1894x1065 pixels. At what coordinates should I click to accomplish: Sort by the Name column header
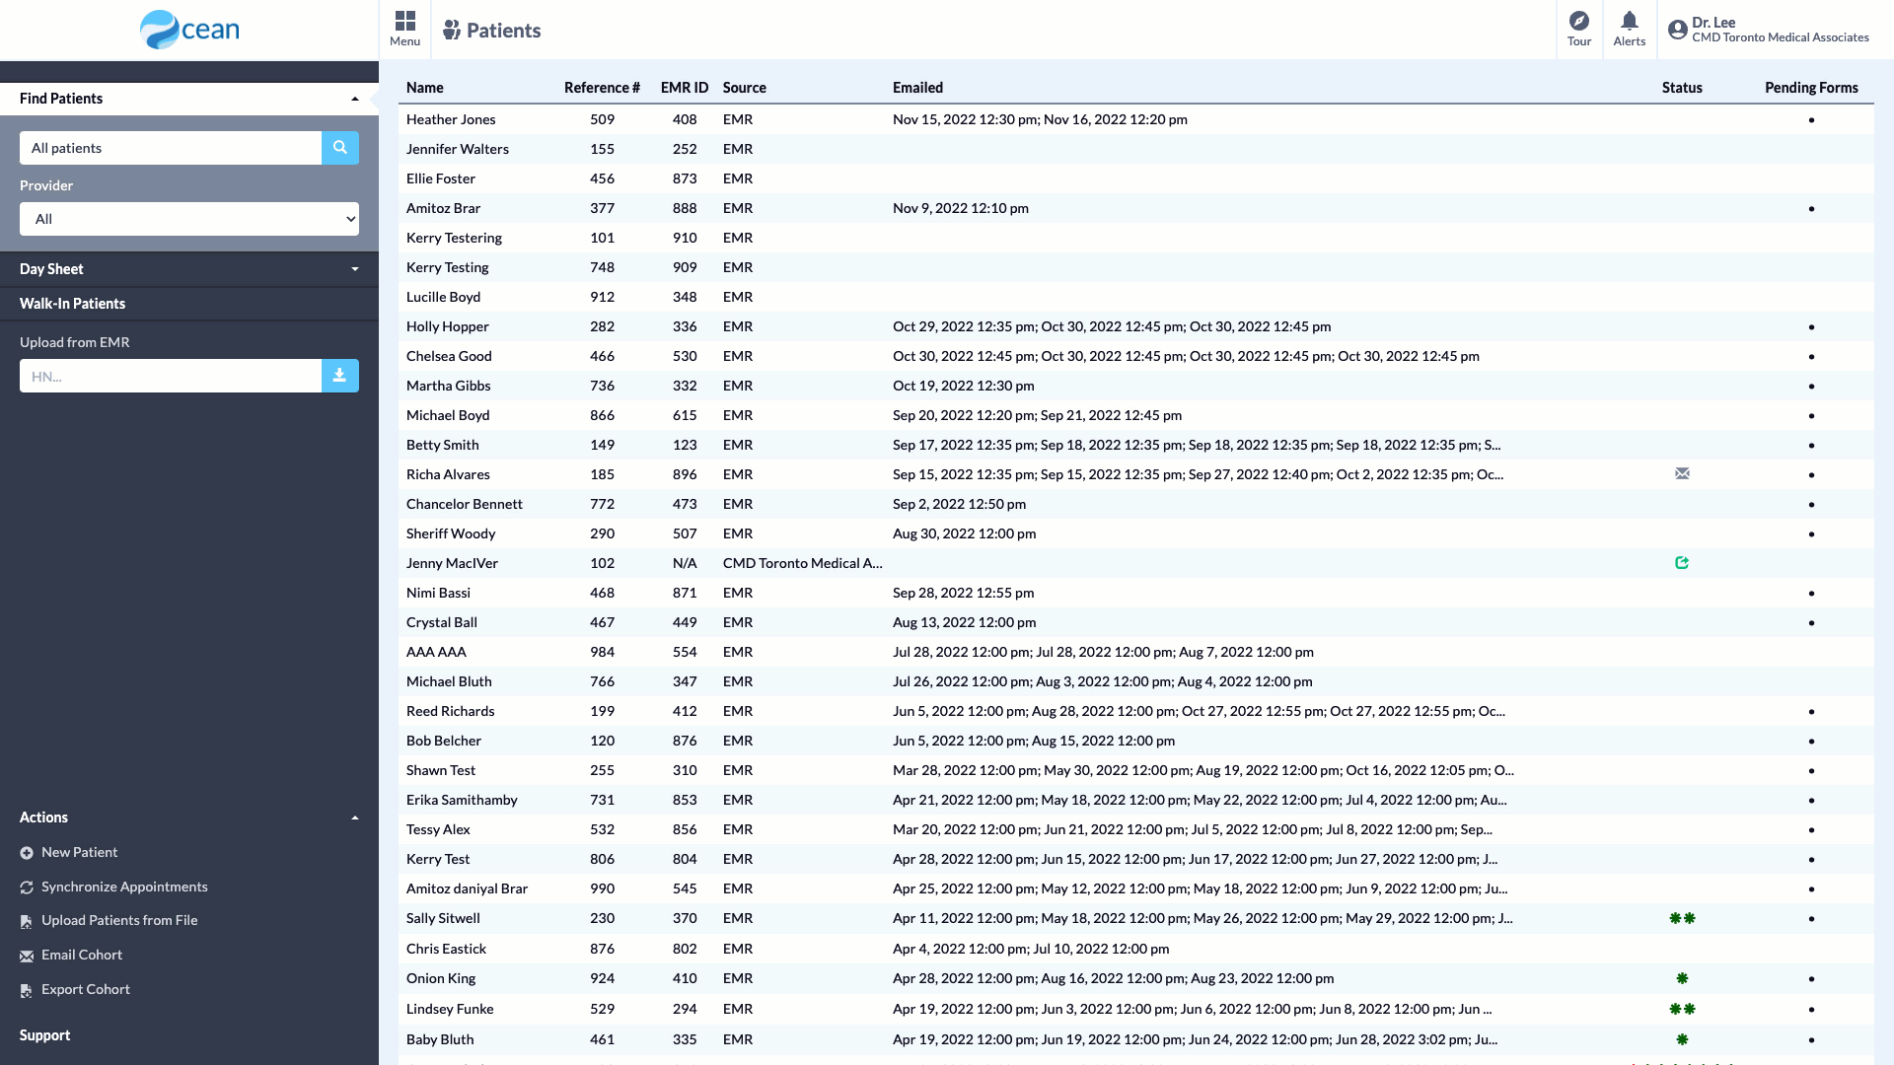(425, 88)
